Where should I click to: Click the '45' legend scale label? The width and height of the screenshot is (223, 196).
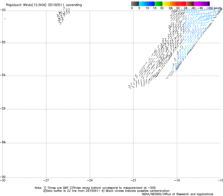point(201,8)
